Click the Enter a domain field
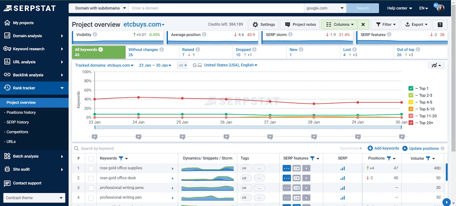Viewport: 456px width, 206px height. [216, 8]
